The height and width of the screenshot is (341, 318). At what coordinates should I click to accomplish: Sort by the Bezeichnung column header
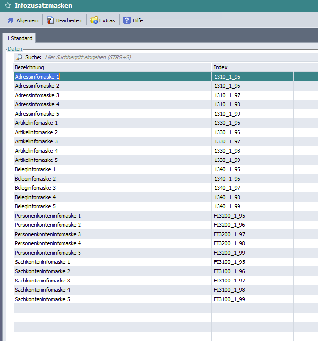click(x=112, y=67)
